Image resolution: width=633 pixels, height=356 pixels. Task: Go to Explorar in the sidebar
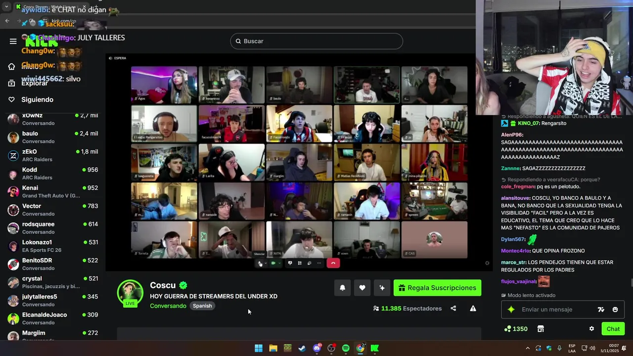click(x=29, y=83)
